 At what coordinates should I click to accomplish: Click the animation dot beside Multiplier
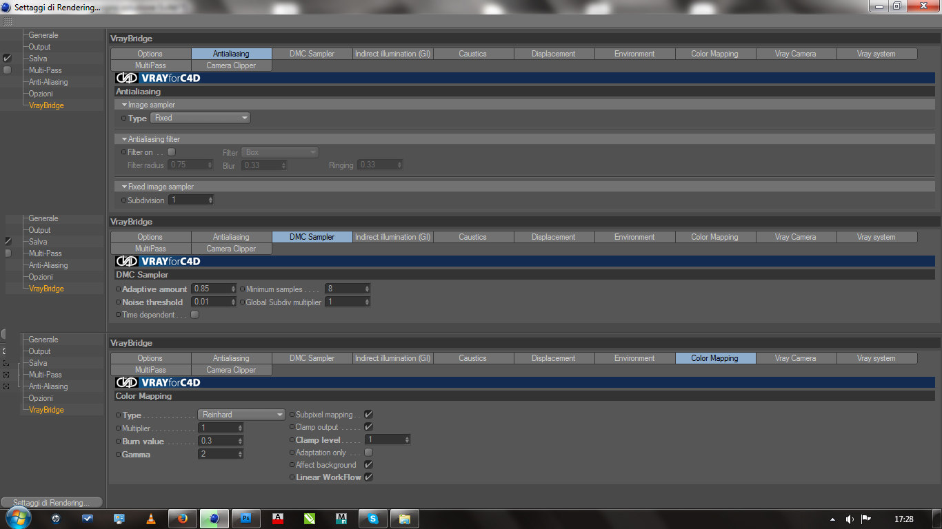pos(119,428)
